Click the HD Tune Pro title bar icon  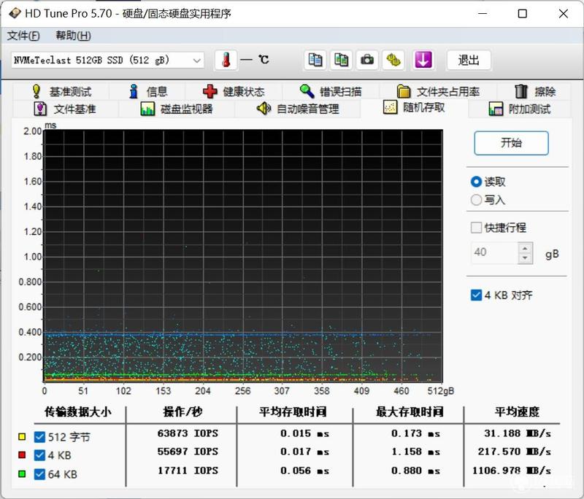pyautogui.click(x=15, y=13)
